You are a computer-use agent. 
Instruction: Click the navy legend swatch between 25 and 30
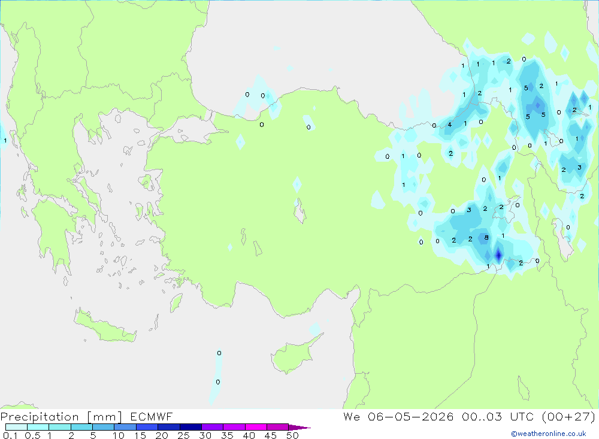click(x=190, y=427)
